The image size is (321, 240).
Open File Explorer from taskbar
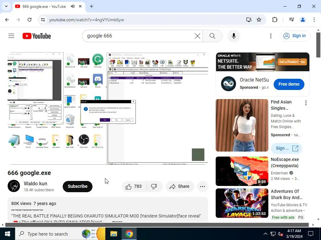click(x=113, y=234)
